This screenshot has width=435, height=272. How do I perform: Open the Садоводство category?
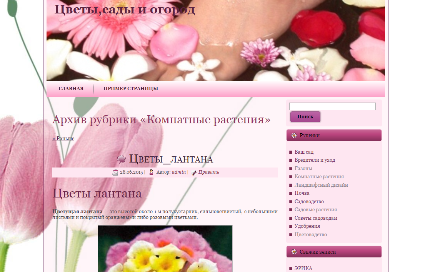click(x=309, y=202)
